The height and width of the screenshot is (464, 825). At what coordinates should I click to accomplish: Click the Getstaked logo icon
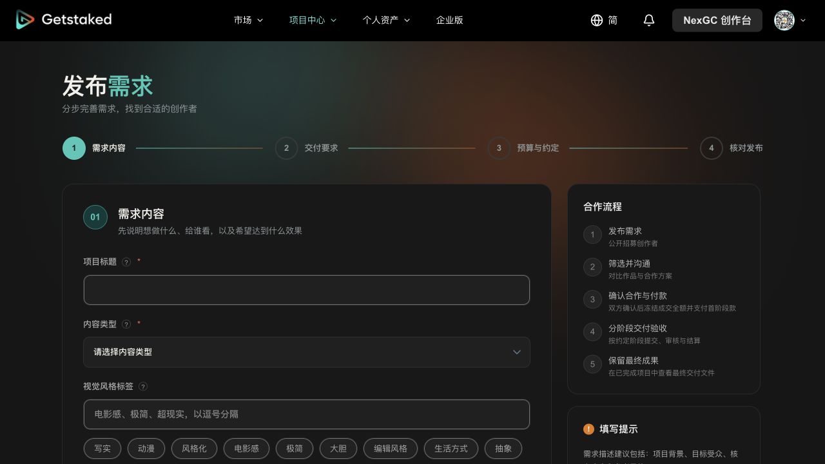click(25, 20)
